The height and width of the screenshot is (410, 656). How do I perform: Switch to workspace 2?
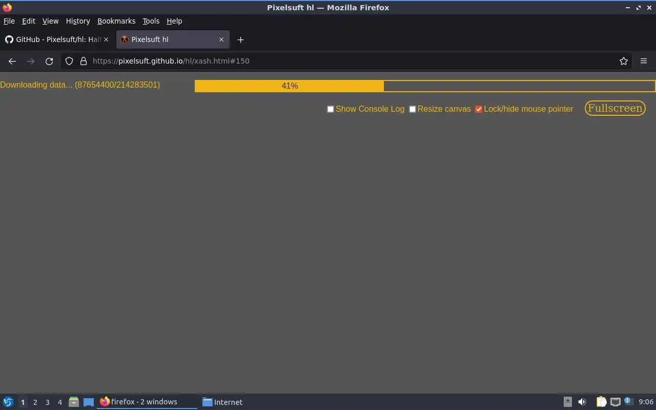[35, 402]
